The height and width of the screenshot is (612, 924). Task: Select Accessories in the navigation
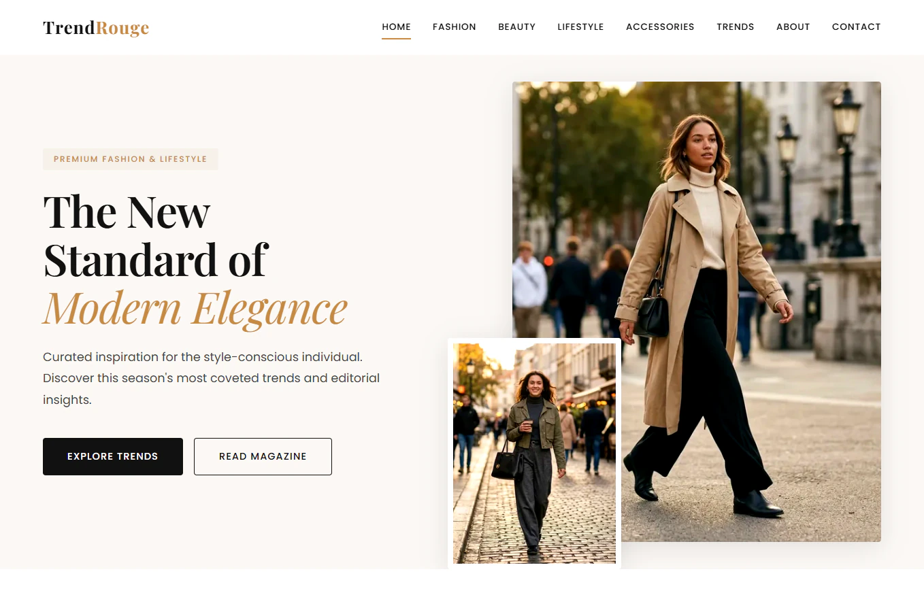[x=660, y=27]
